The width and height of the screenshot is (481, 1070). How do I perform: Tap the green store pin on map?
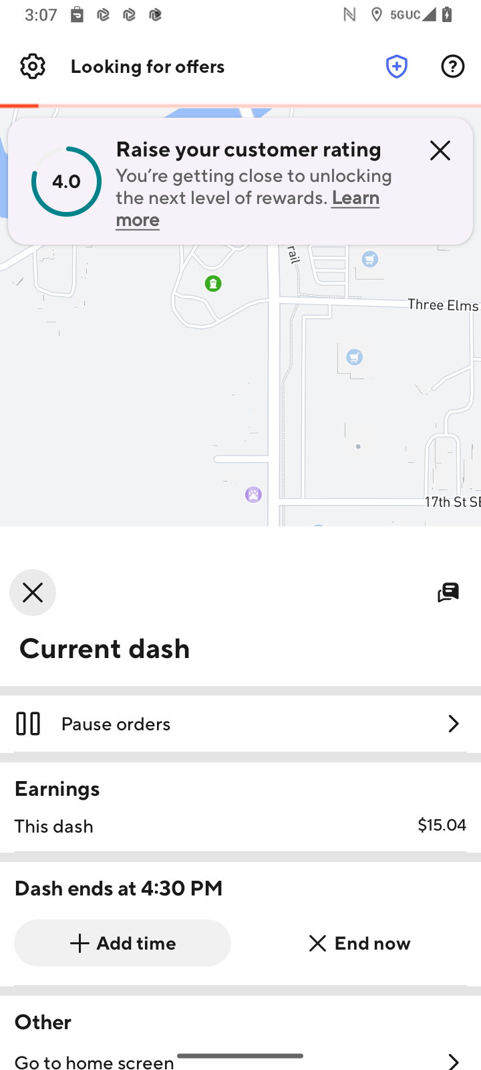[213, 284]
